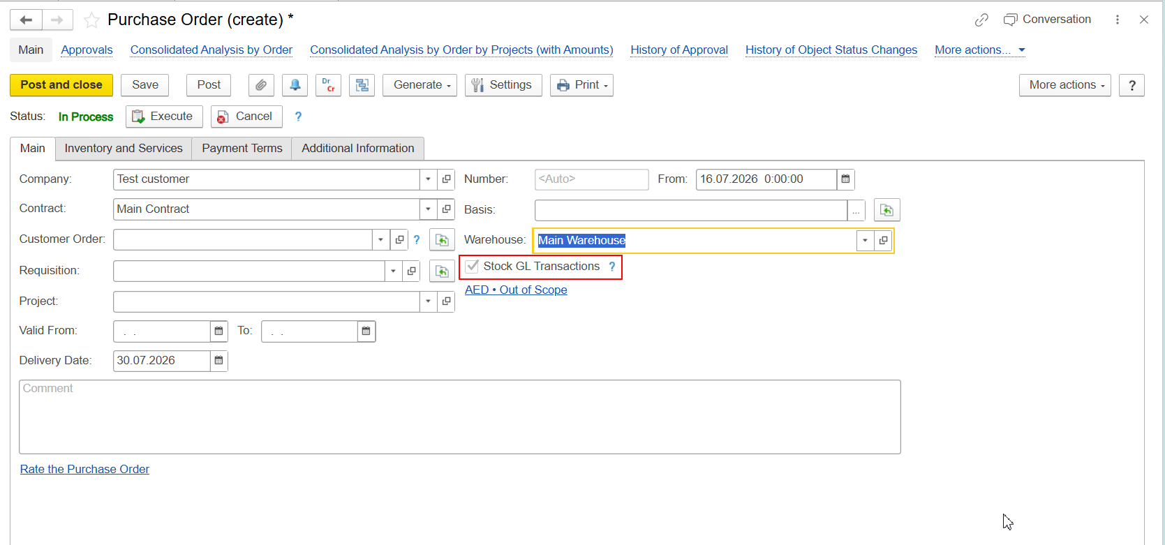Show Dr/Cr ledger entries icon
The image size is (1165, 545).
click(x=328, y=85)
